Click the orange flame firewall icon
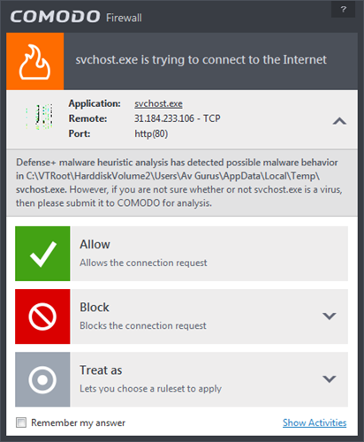364x442 pixels. coord(35,61)
